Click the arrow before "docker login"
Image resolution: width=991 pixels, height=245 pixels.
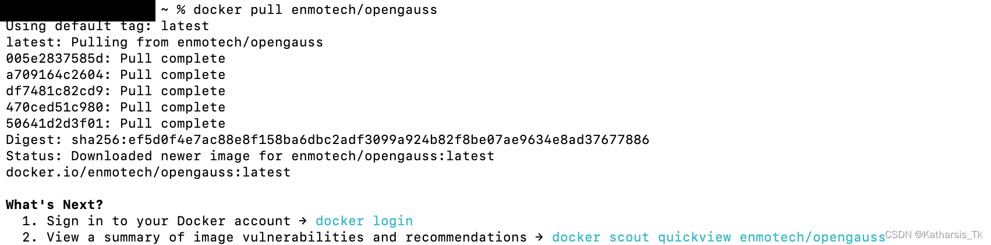point(303,221)
